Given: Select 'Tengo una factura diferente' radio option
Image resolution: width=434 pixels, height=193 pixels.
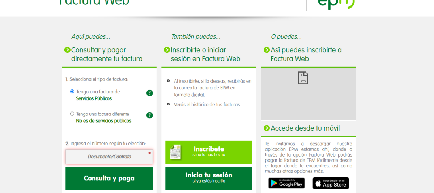Looking at the screenshot, I should click(72, 114).
